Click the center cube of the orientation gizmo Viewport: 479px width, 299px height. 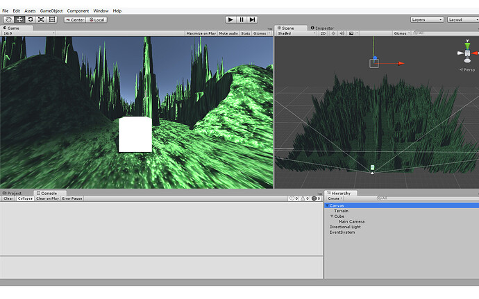point(467,53)
